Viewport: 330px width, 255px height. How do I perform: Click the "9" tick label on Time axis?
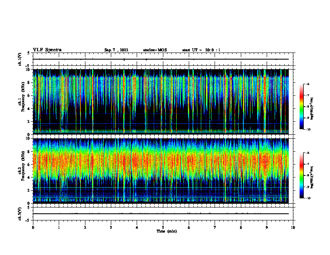[x=267, y=227]
